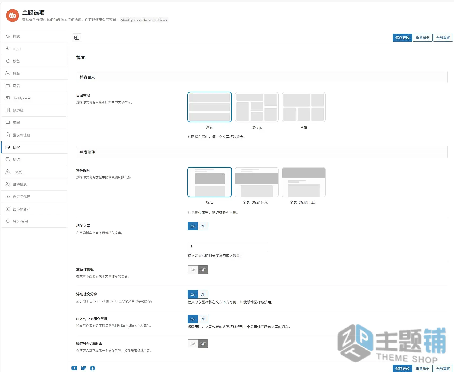Open the Facebook icon link

(93, 368)
